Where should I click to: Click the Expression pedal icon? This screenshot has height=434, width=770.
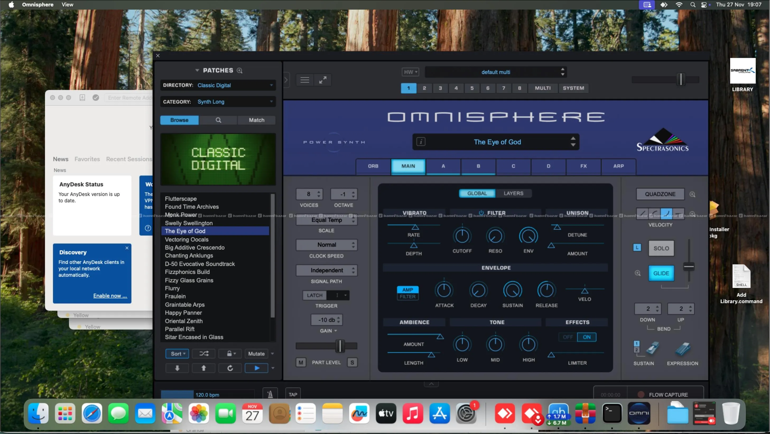pos(683,348)
